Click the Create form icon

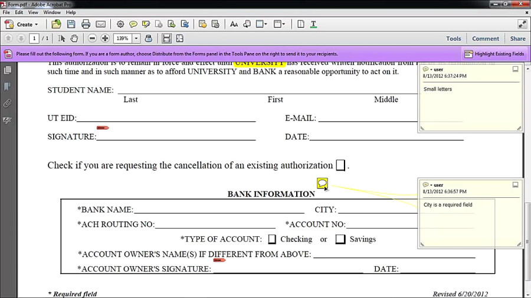point(202,24)
